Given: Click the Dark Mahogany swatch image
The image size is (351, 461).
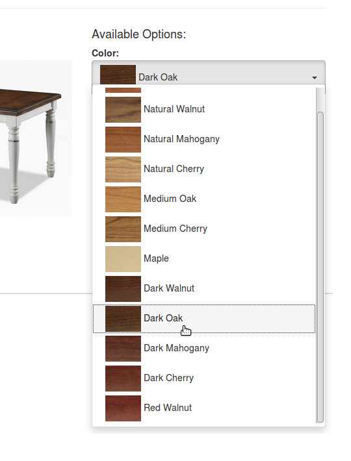Looking at the screenshot, I should point(123,349).
